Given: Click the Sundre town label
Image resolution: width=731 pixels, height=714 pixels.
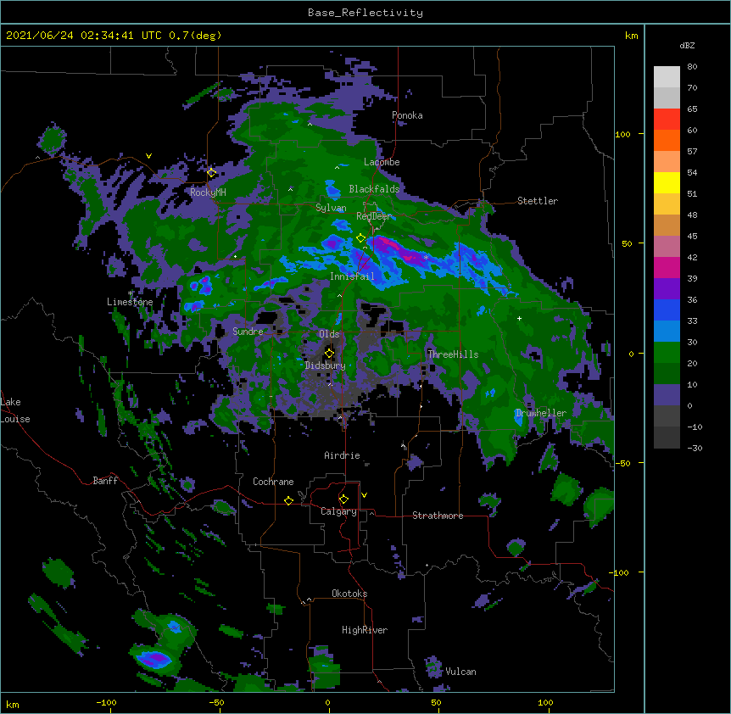Looking at the screenshot, I should 248,332.
